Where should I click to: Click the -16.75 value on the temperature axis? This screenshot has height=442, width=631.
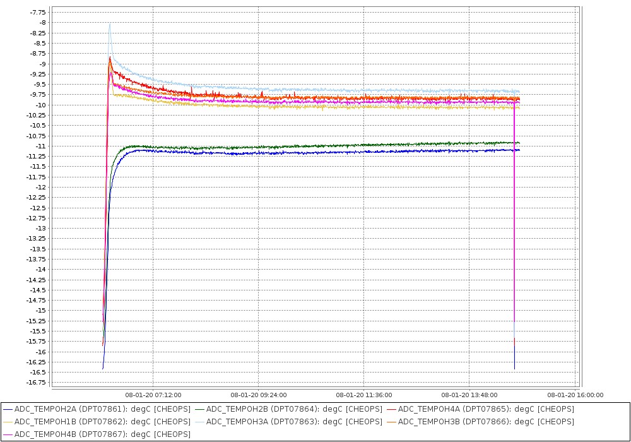tap(37, 383)
